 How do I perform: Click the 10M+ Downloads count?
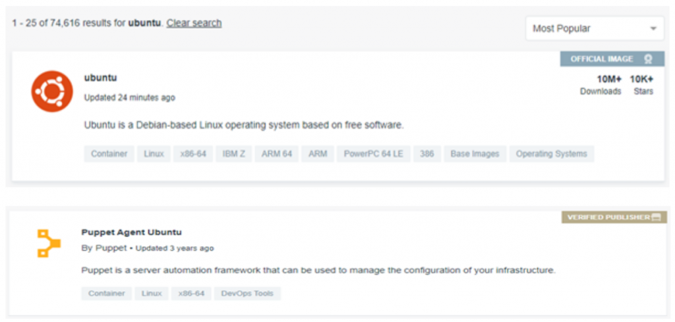coord(601,85)
